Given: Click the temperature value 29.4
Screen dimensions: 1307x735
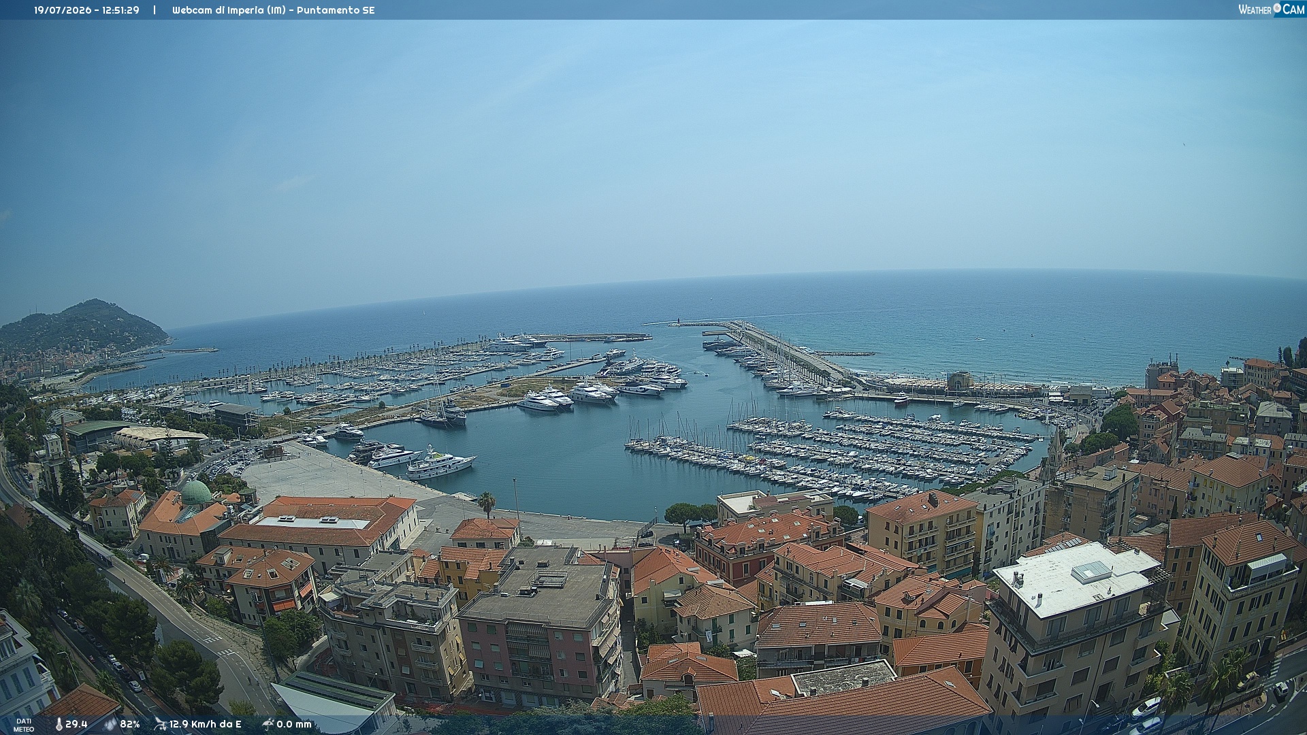Looking at the screenshot, I should 76,724.
